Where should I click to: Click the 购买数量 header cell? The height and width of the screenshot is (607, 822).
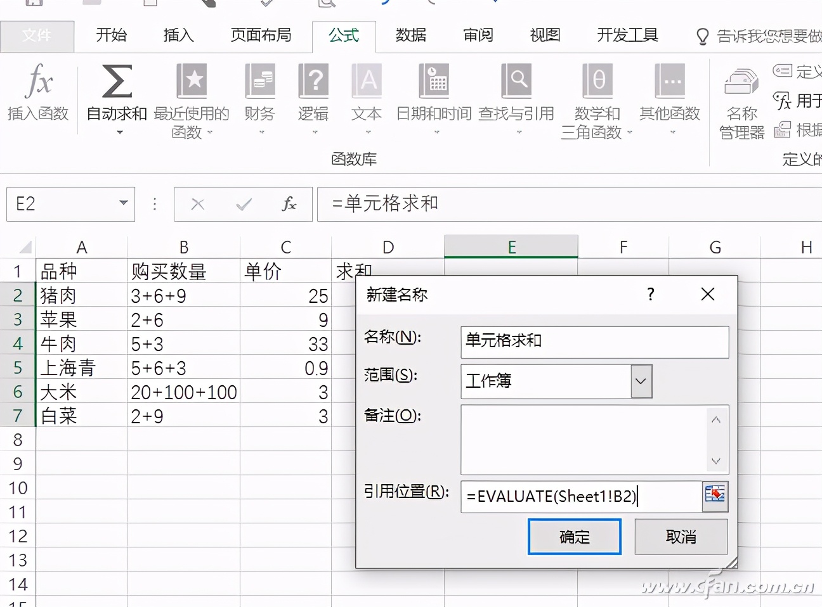(x=184, y=271)
